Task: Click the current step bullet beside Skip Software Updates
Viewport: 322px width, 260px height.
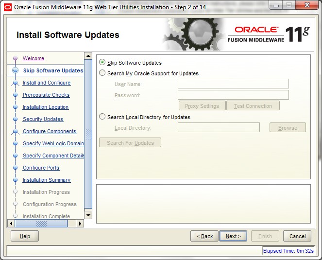Action: tap(15, 70)
